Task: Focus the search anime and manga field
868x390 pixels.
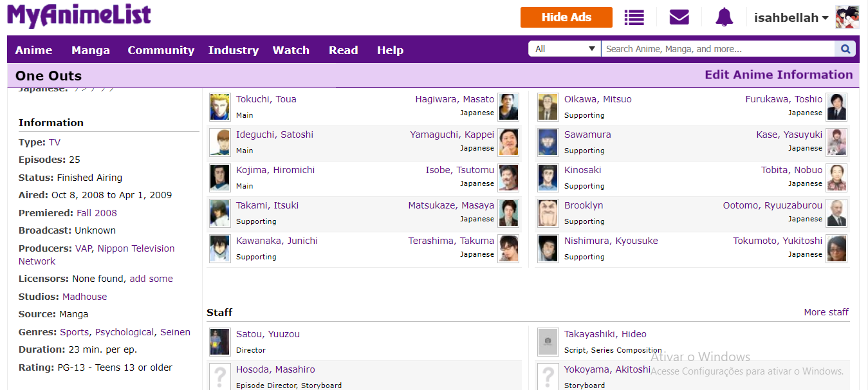Action: 717,49
